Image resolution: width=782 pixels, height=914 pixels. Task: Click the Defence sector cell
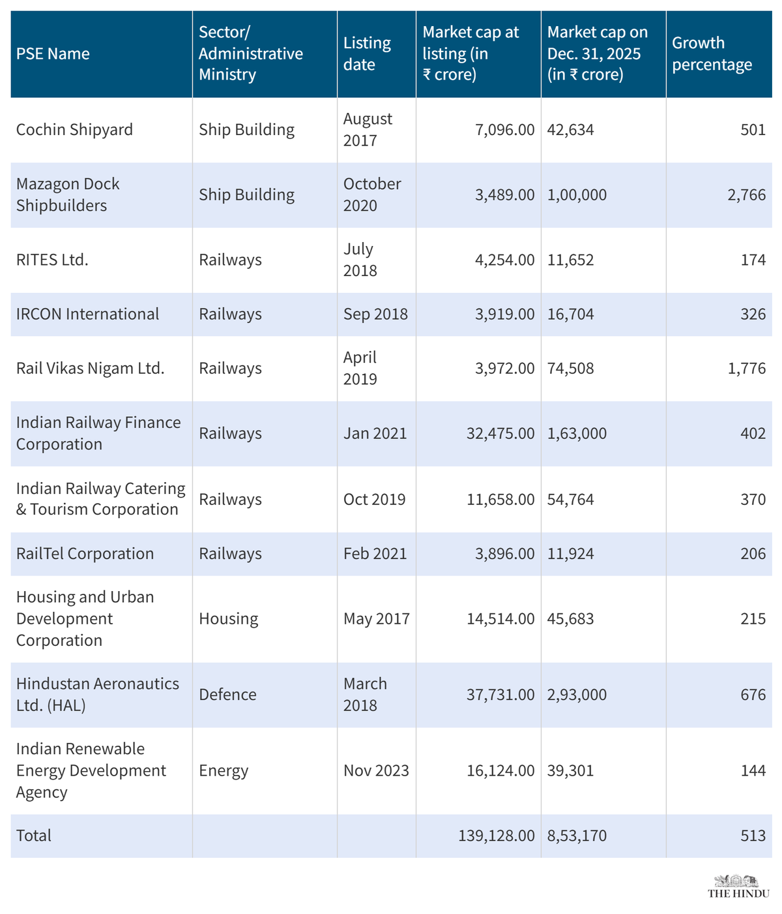click(x=227, y=694)
